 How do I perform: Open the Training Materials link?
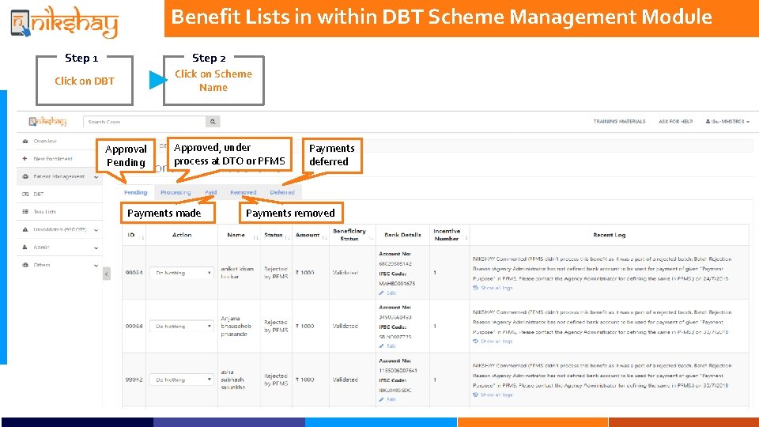coord(619,122)
